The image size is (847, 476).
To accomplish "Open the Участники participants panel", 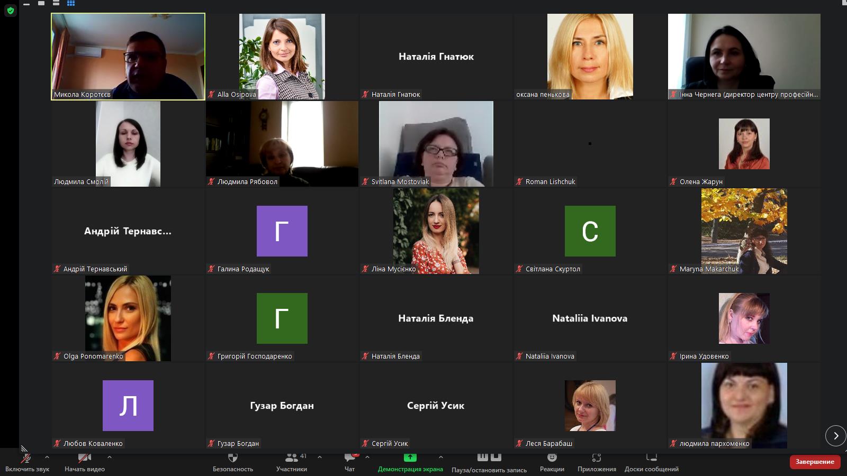I will point(291,462).
